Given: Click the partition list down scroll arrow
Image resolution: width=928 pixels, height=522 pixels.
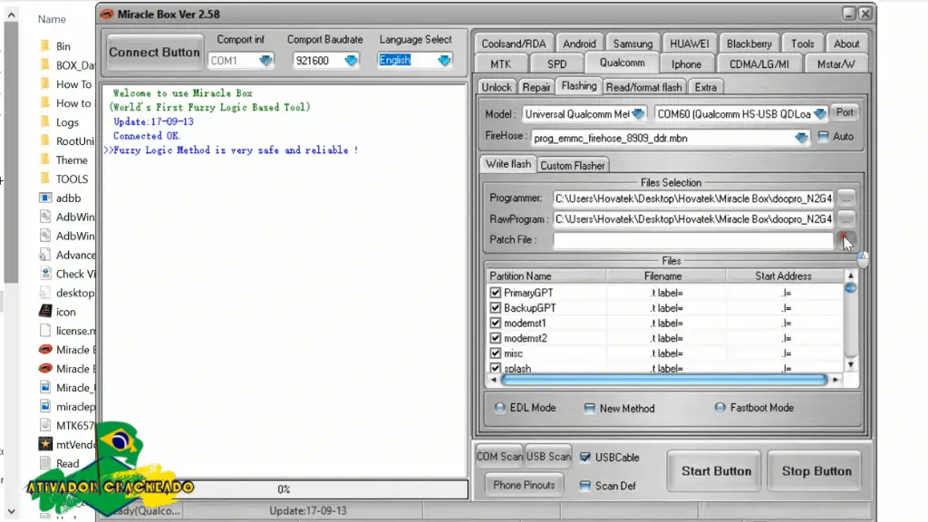Looking at the screenshot, I should coord(850,364).
